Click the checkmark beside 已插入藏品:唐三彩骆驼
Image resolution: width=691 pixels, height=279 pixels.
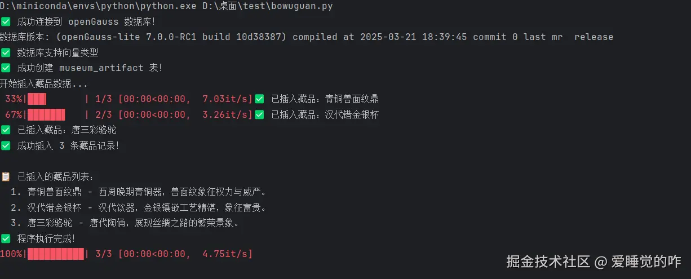click(6, 130)
